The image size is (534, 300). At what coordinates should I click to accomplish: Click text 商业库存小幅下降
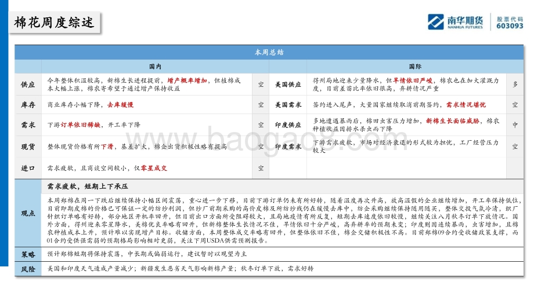[x=74, y=105]
